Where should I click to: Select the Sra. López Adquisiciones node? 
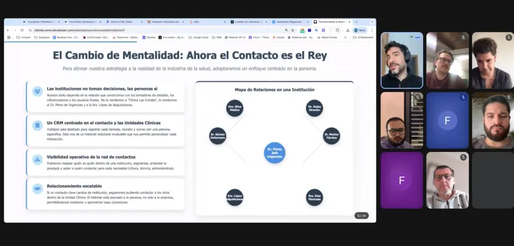(235, 197)
